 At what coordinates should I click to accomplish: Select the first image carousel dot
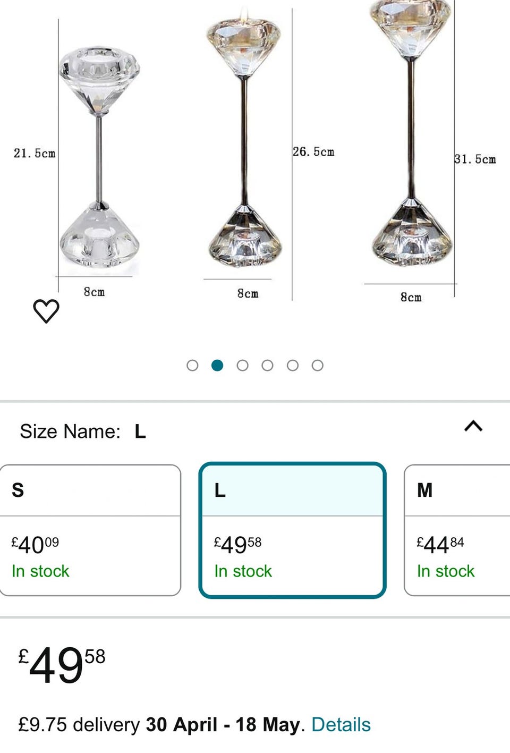coord(192,366)
